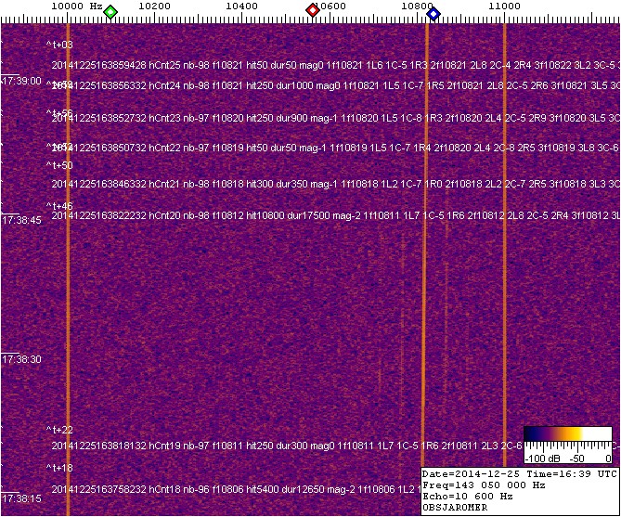The image size is (621, 517).
Task: Select the 17:39:00 time label
Action: coord(21,82)
